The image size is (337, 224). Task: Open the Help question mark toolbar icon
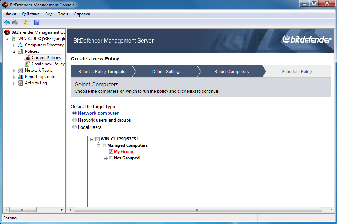(37, 22)
